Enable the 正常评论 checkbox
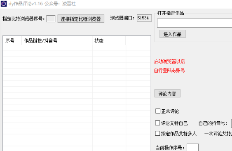The height and width of the screenshot is (151, 232). pos(158,111)
